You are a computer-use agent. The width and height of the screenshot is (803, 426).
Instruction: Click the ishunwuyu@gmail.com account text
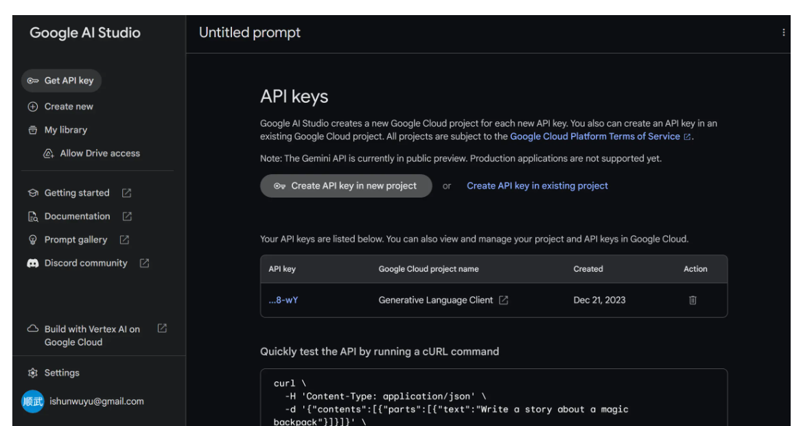point(97,401)
